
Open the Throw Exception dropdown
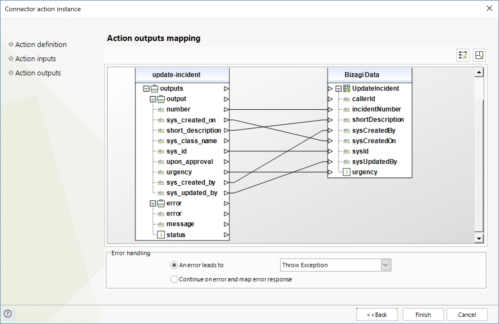pyautogui.click(x=385, y=265)
